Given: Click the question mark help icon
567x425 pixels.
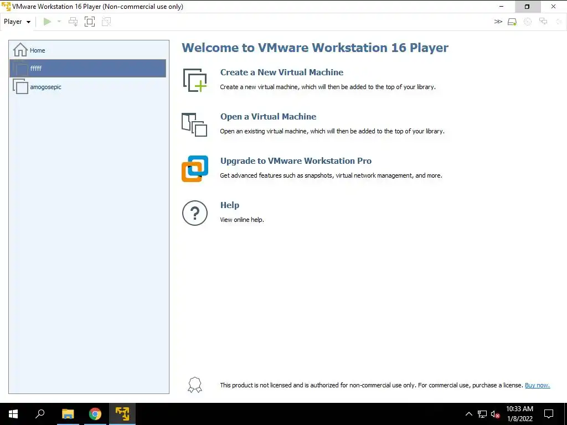Looking at the screenshot, I should pos(195,213).
